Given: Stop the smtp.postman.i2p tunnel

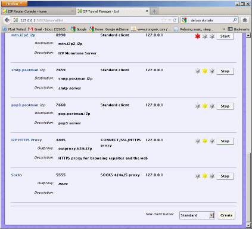Looking at the screenshot, I should [x=225, y=71].
